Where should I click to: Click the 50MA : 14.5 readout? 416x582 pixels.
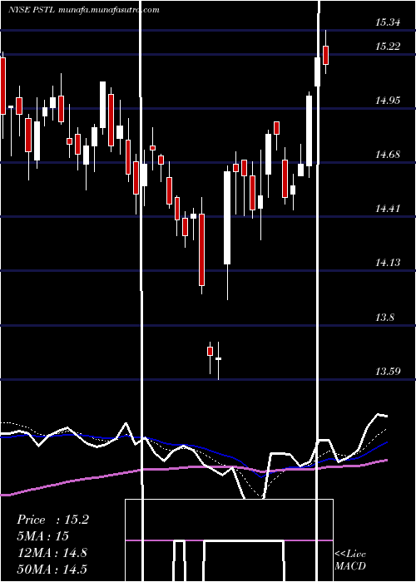[52, 569]
